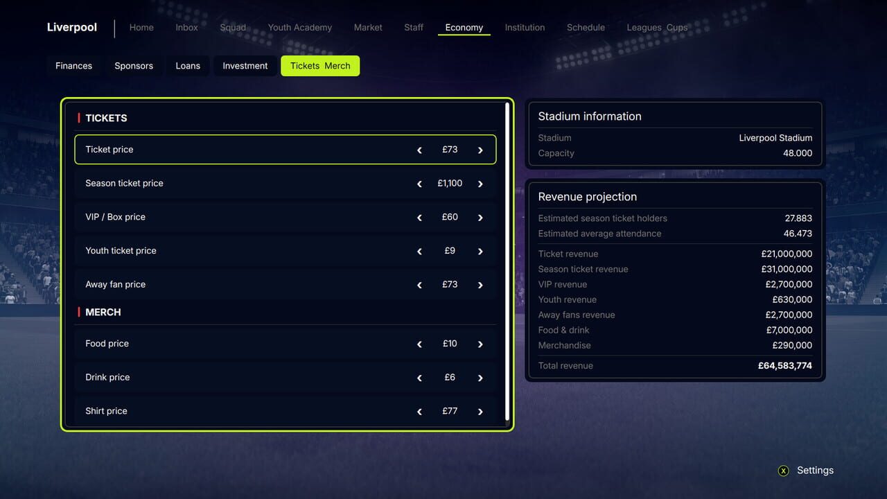Click the stadium capacity value 48.000

click(x=798, y=153)
